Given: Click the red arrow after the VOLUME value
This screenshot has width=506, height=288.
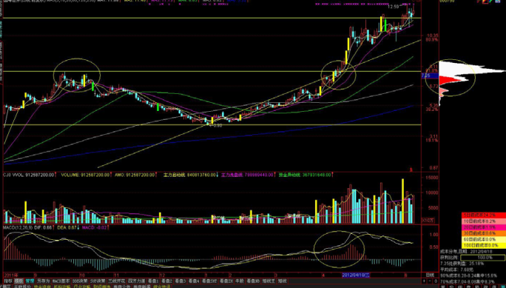Looking at the screenshot, I should (x=110, y=175).
